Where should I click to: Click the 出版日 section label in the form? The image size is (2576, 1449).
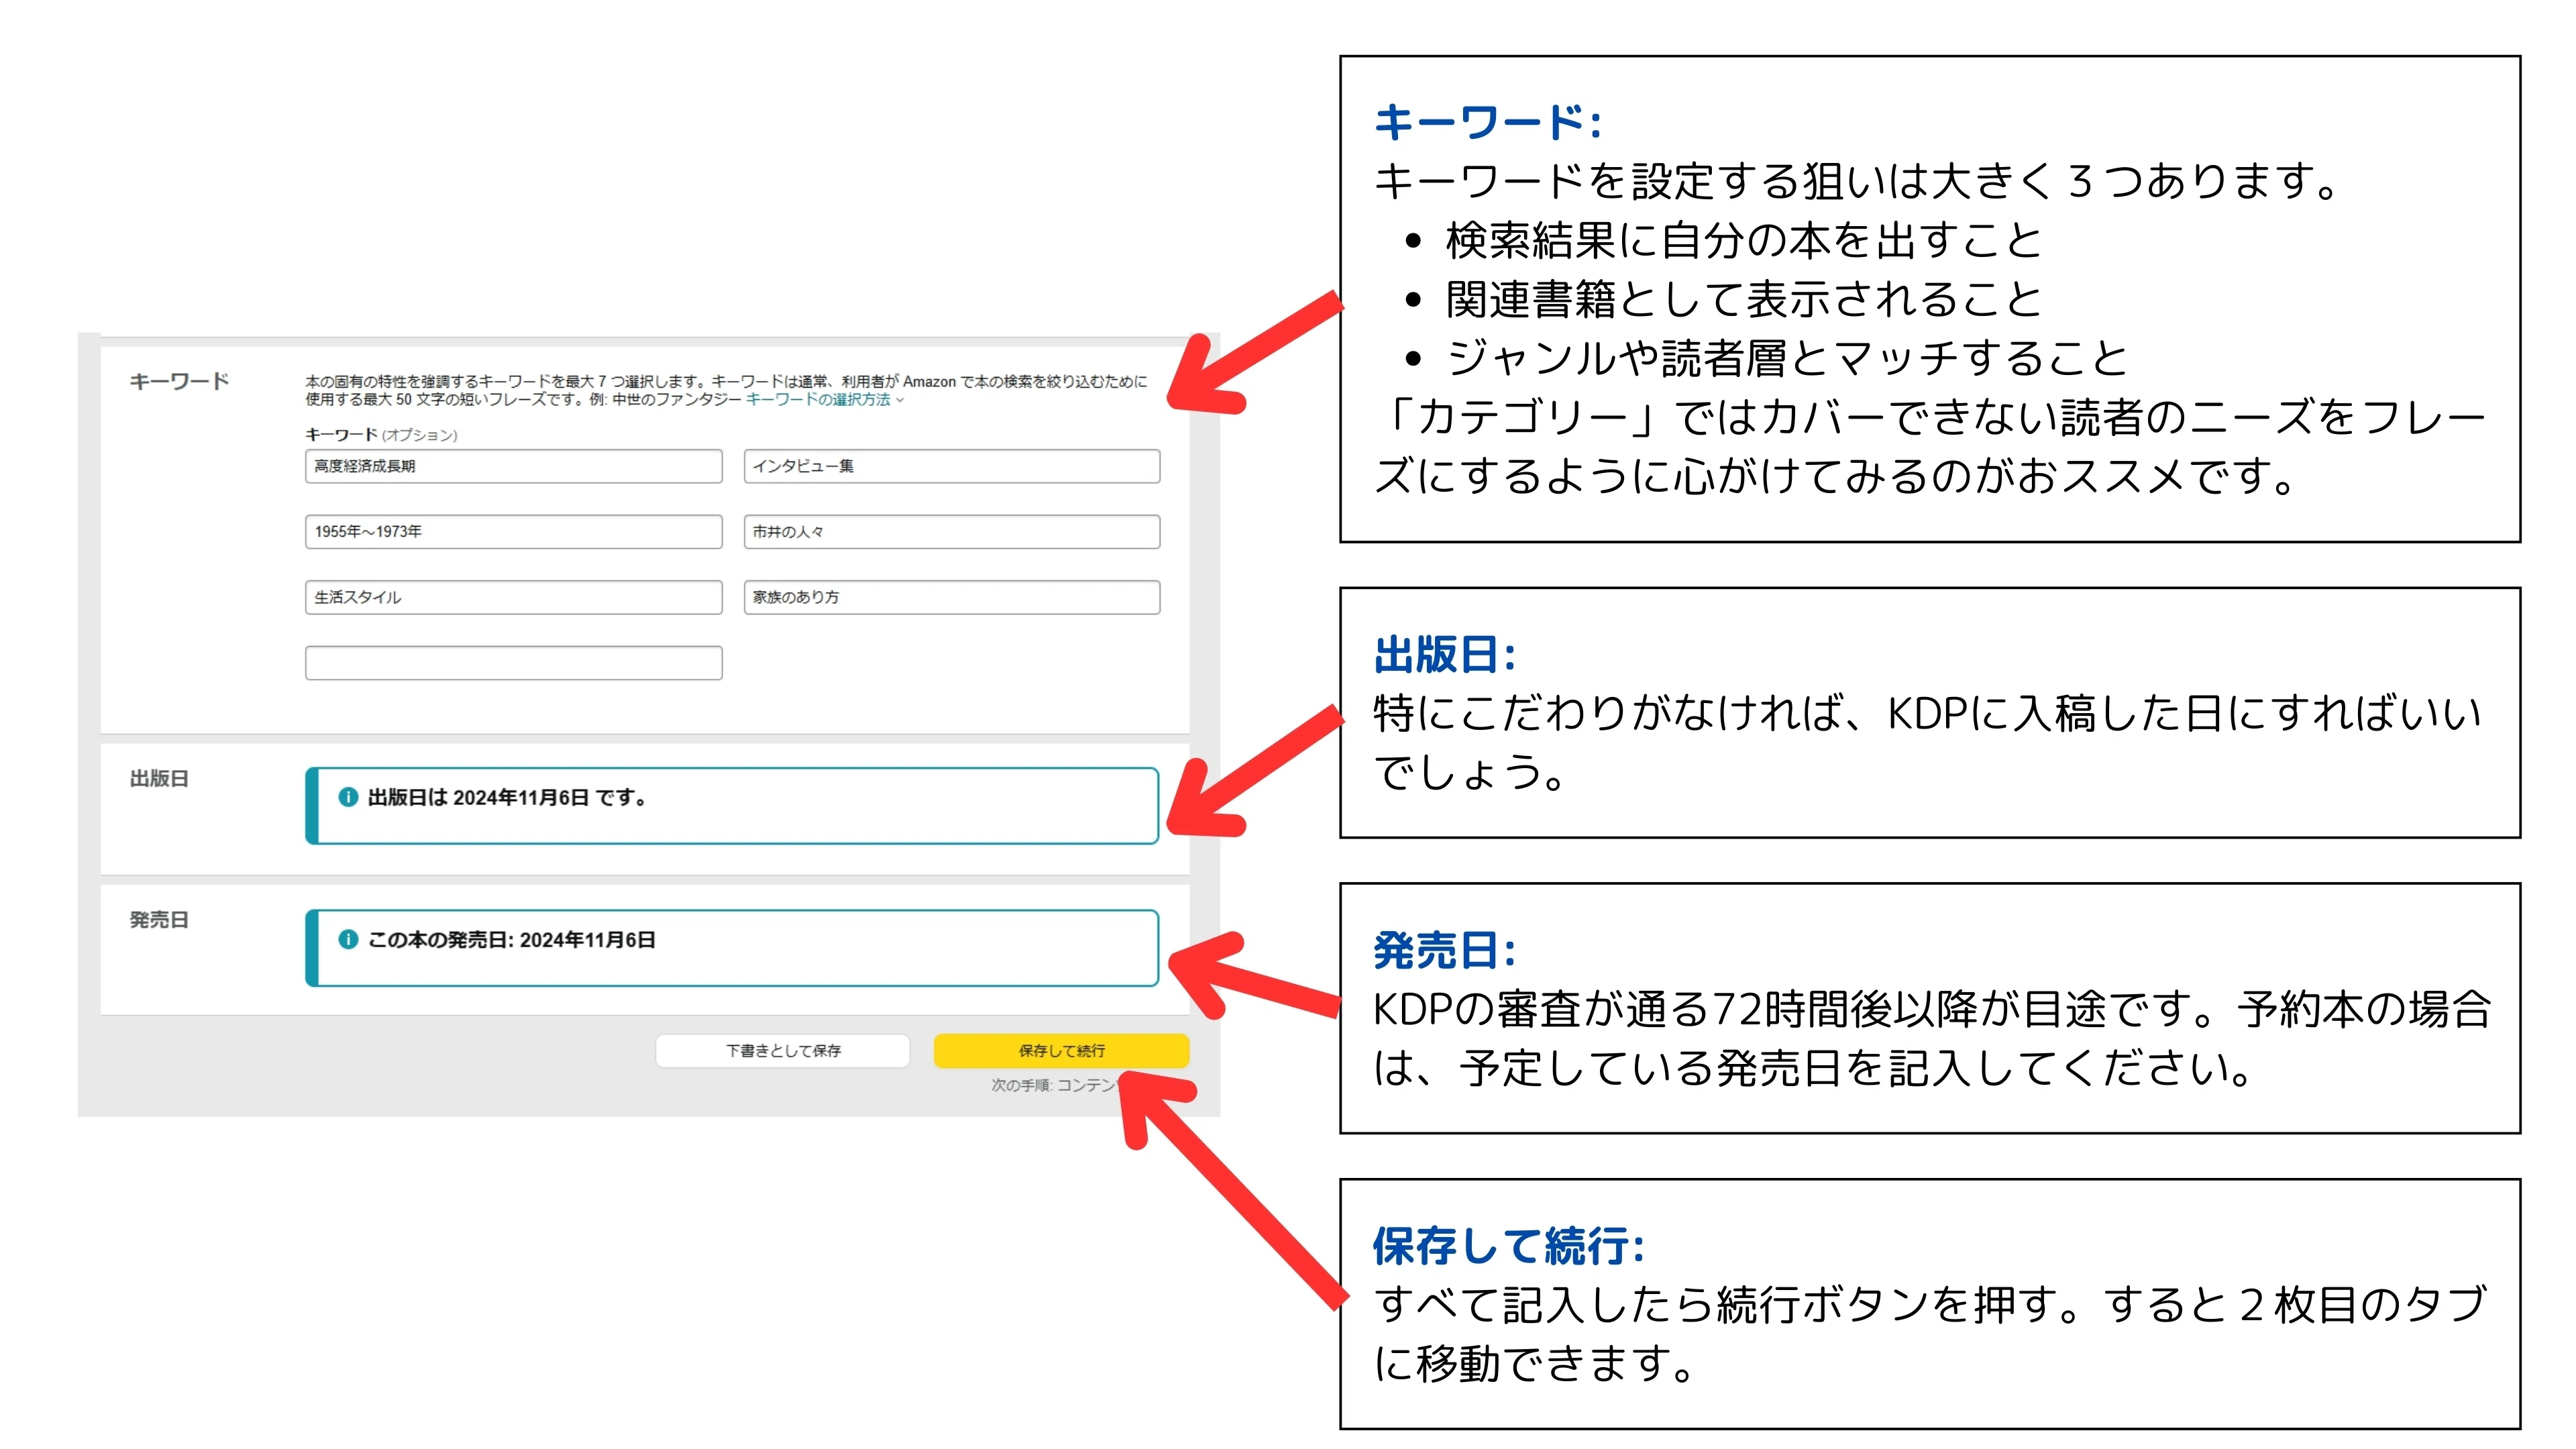[159, 778]
